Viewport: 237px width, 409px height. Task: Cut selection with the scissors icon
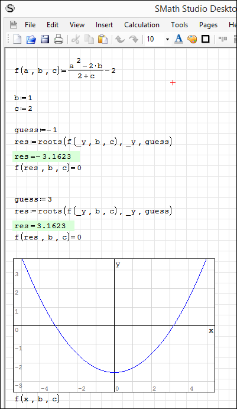(x=76, y=39)
